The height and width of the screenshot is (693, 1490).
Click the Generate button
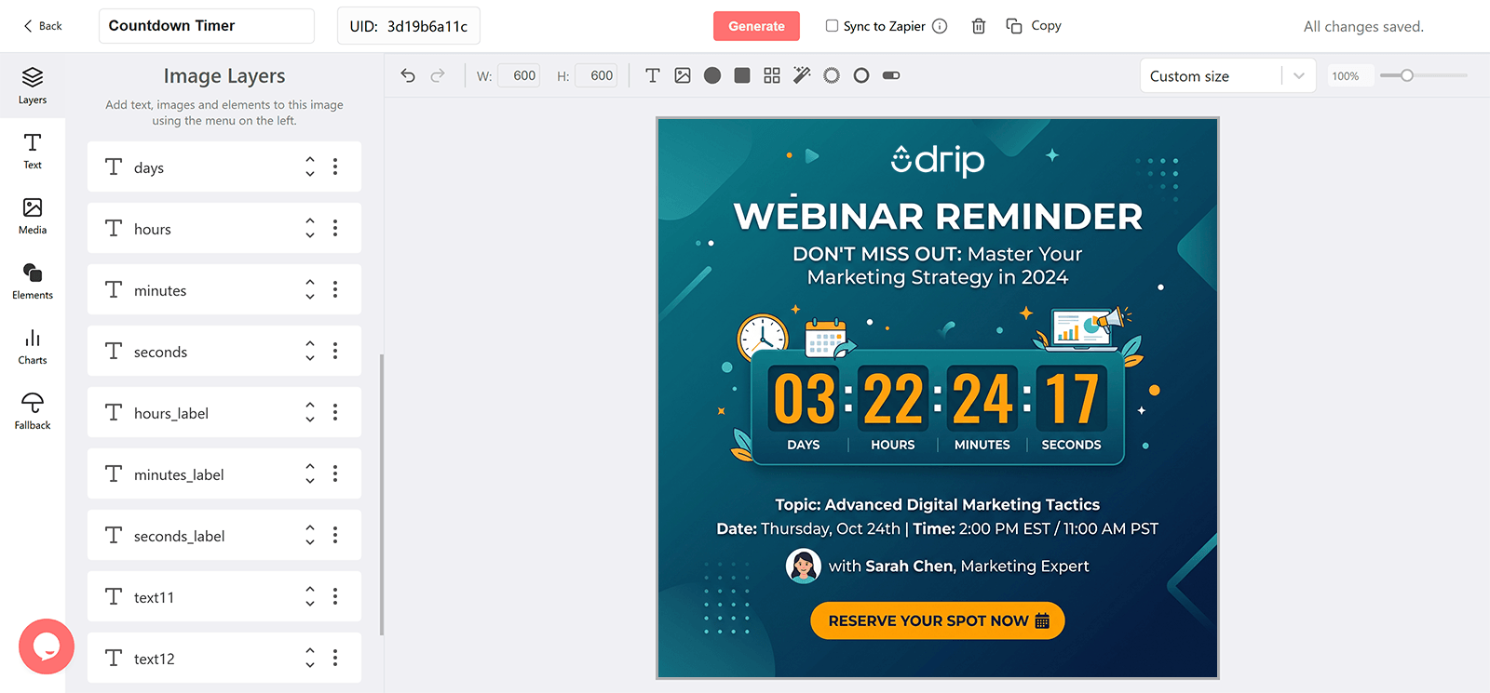[x=756, y=26]
